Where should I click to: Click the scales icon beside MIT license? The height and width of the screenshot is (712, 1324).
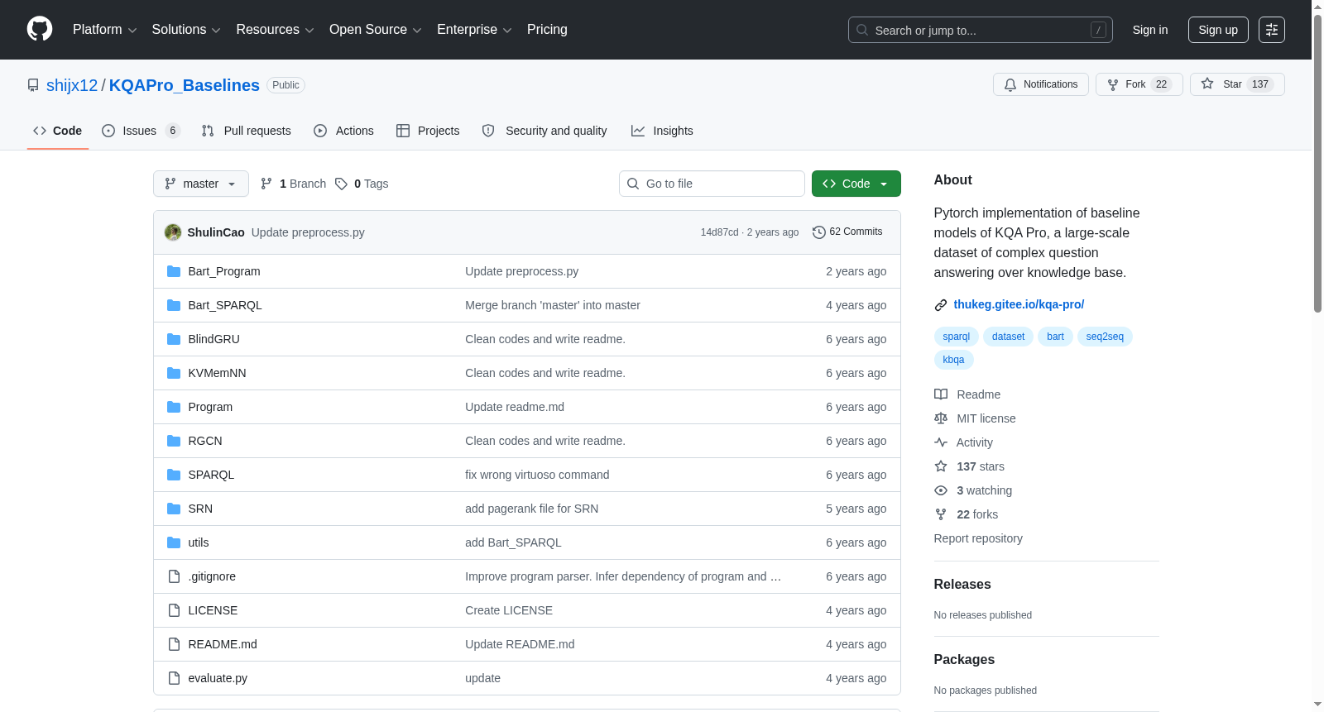click(941, 418)
